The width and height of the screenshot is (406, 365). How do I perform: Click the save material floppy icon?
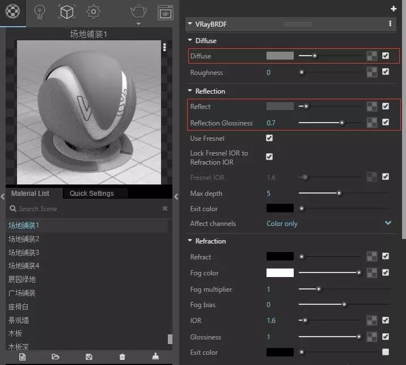[x=89, y=356]
